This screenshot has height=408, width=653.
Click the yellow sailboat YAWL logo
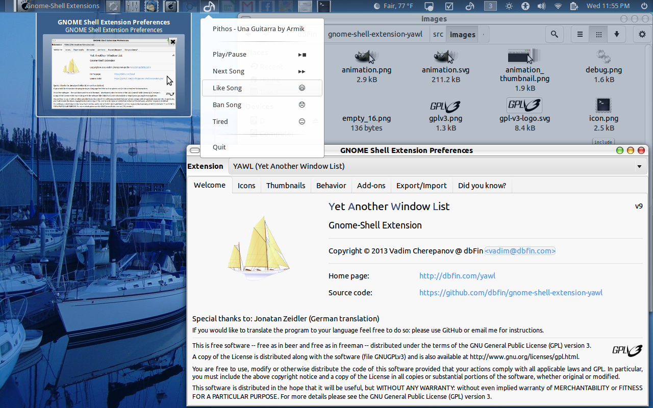(259, 248)
